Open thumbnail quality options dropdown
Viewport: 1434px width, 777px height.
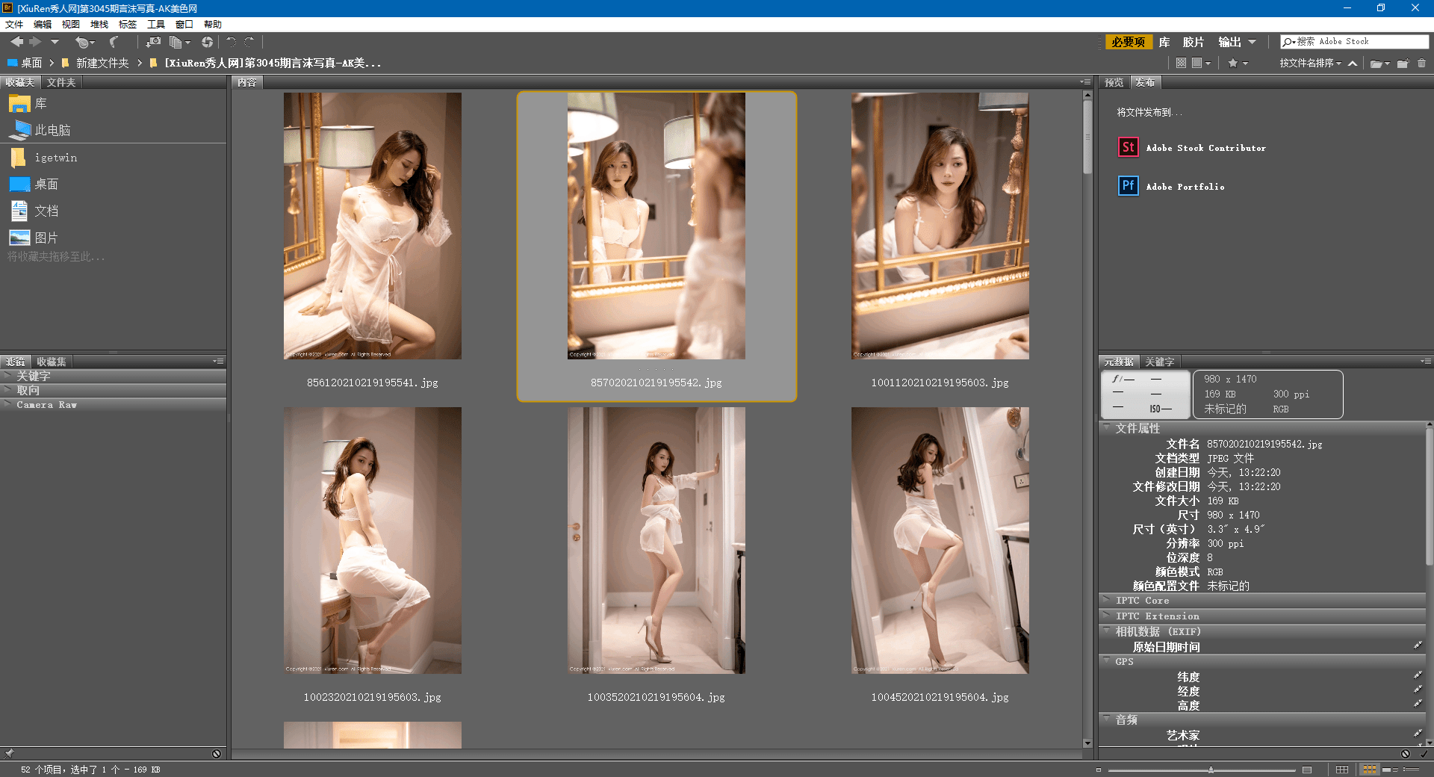coord(1201,64)
